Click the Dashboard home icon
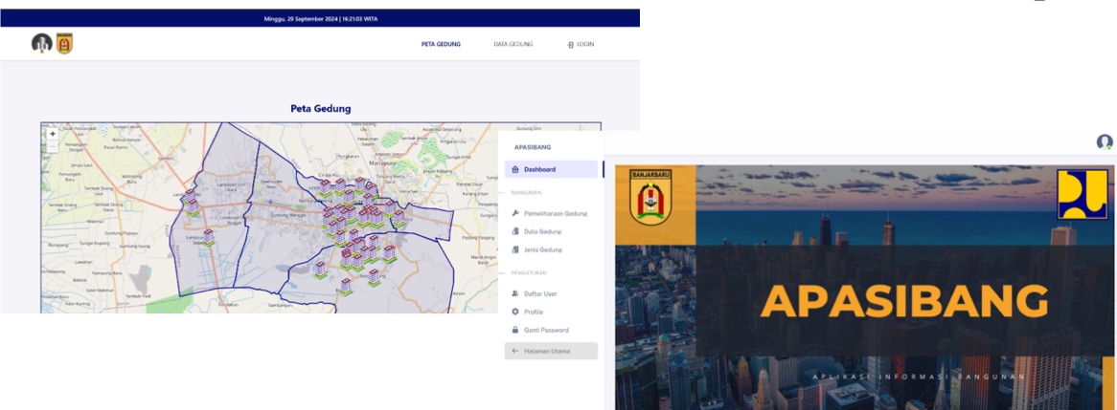Image resolution: width=1117 pixels, height=410 pixels. [x=515, y=169]
